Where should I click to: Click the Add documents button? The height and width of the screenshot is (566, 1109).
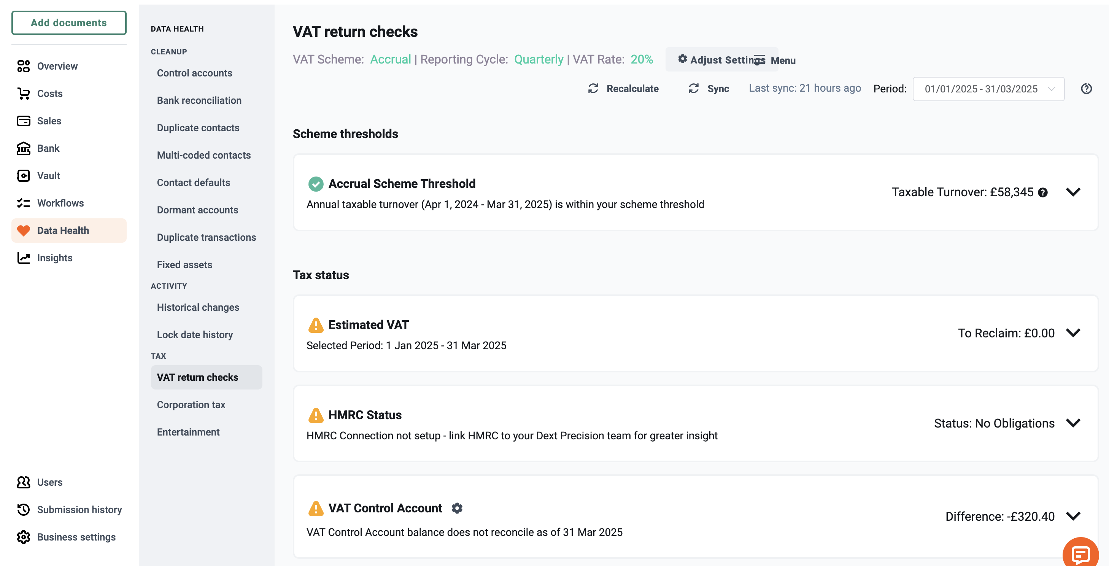[x=69, y=23]
